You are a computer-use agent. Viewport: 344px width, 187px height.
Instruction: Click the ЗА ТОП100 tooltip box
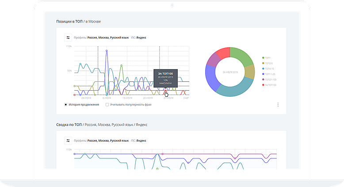(165, 78)
